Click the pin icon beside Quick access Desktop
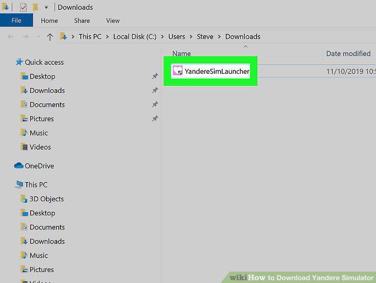The width and height of the screenshot is (376, 283). tap(155, 76)
